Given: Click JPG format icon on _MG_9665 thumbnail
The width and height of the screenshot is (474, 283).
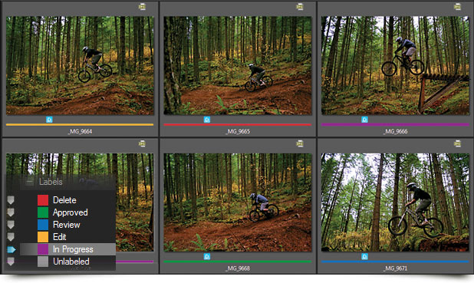Looking at the screenshot, I should [x=300, y=7].
